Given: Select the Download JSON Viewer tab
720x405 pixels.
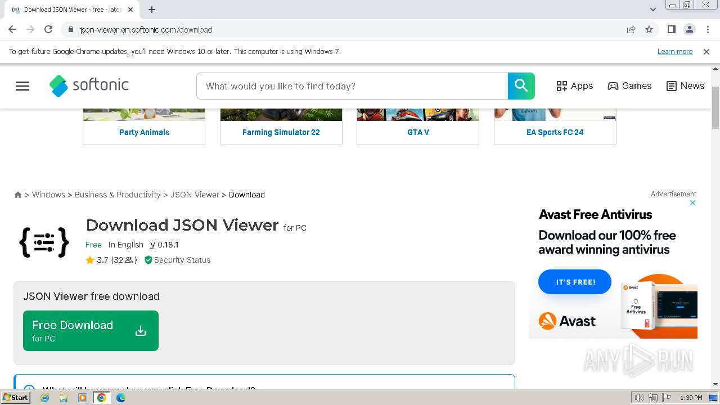Looking at the screenshot, I should pos(72,10).
